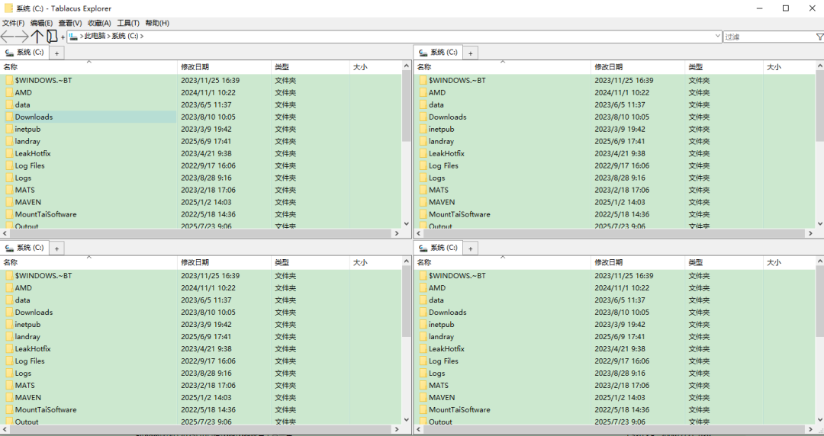Select the 系统 (C:) tab in bottom-right pane

[438, 248]
